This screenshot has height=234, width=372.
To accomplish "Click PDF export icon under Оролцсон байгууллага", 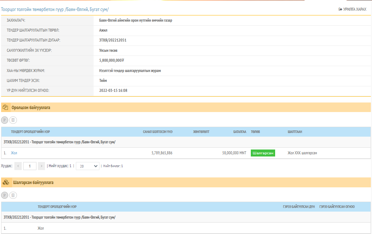I will 5,120.
